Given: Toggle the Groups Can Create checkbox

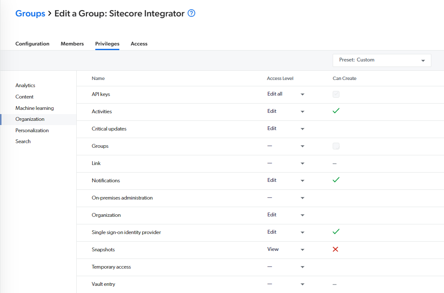Looking at the screenshot, I should click(x=336, y=146).
